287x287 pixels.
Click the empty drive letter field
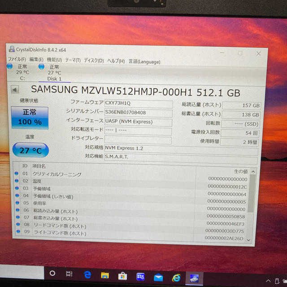coord(138,140)
